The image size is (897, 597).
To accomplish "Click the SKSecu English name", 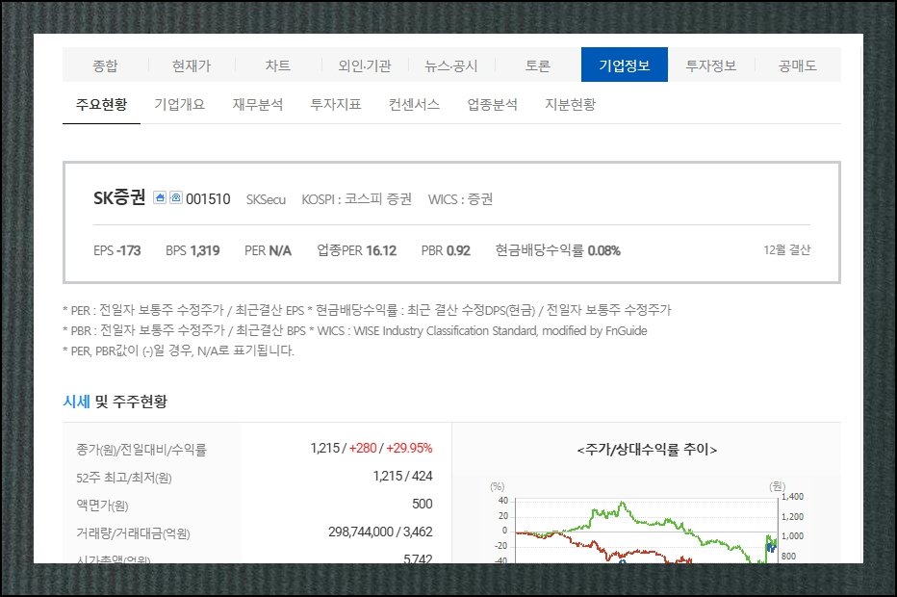I will 266,199.
